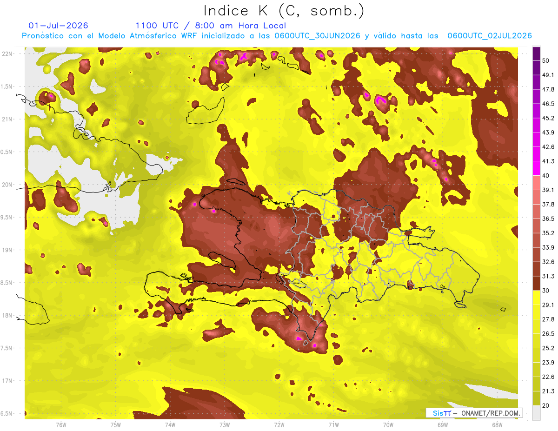Click the colorbar value "41.3"
This screenshot has height=431, width=558.
pyautogui.click(x=548, y=161)
